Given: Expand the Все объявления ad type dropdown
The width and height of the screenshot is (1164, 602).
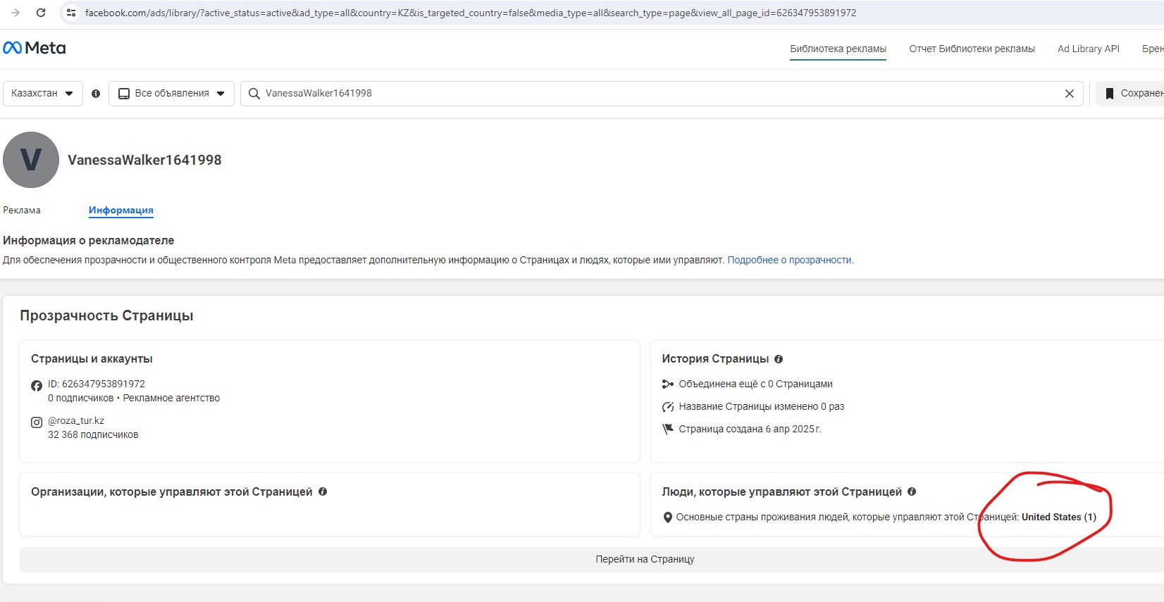Looking at the screenshot, I should [x=171, y=94].
